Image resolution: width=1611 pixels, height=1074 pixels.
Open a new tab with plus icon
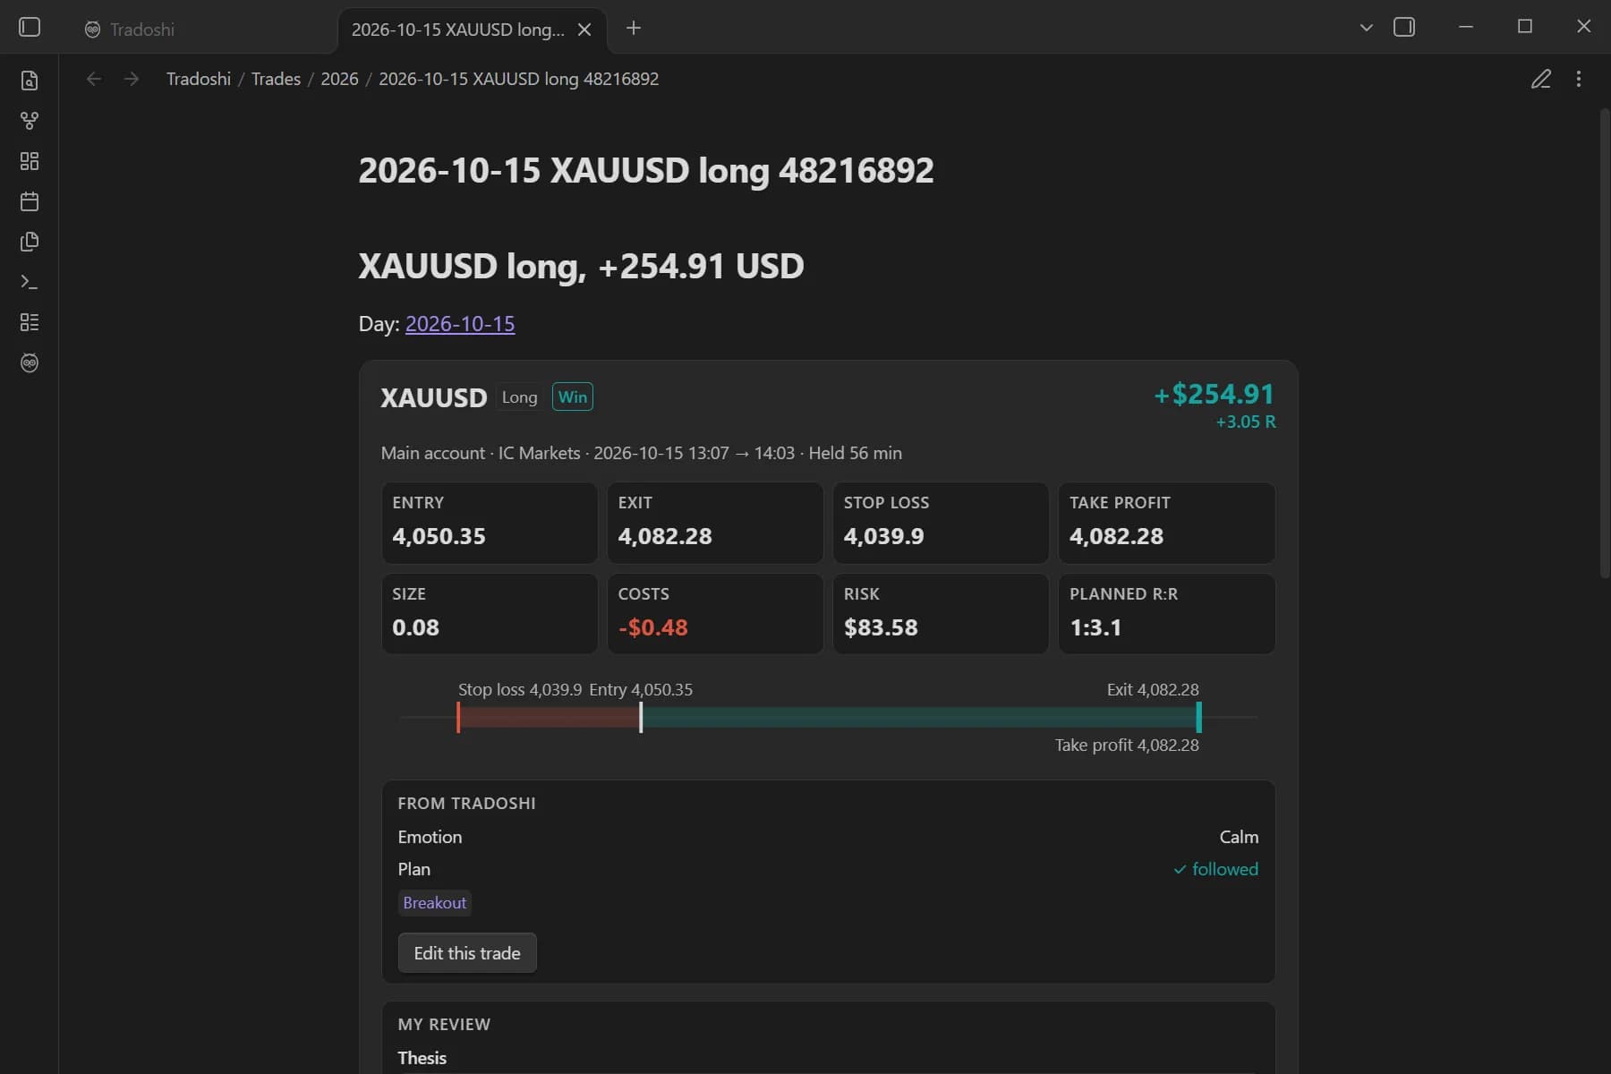(634, 28)
